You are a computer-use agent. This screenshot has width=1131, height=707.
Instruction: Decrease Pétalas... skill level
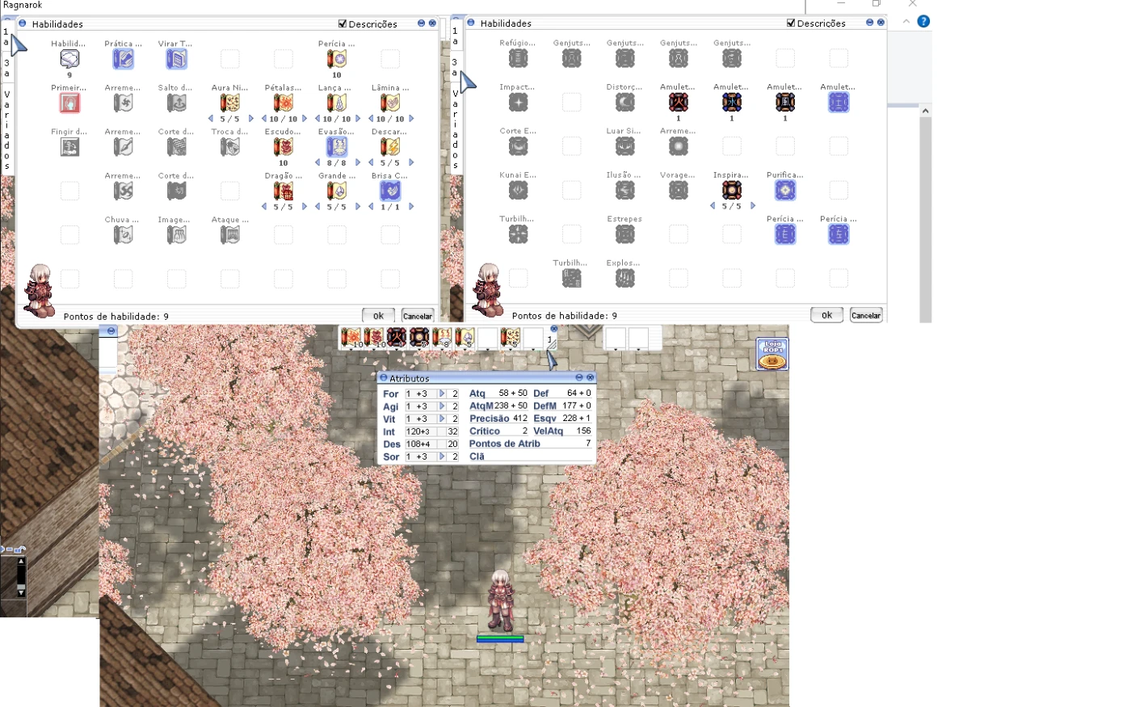(x=264, y=119)
